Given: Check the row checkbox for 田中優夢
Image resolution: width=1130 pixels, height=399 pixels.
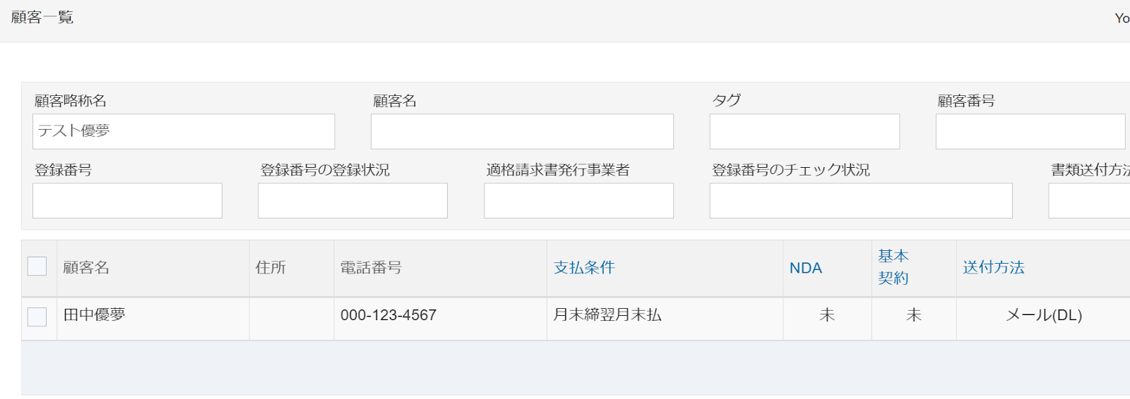Looking at the screenshot, I should (37, 317).
